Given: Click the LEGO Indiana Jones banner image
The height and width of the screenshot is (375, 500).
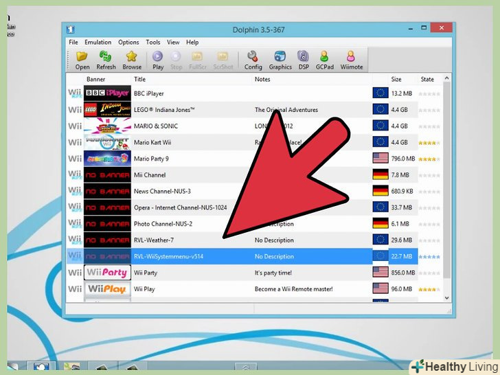Looking at the screenshot, I should tap(107, 109).
